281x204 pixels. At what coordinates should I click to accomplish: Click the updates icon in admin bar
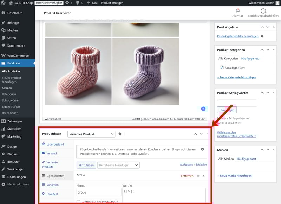(67, 3)
